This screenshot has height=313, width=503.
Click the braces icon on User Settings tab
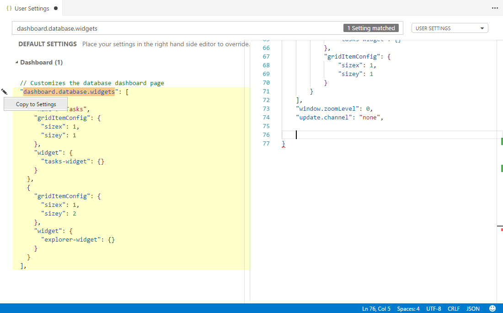point(9,8)
